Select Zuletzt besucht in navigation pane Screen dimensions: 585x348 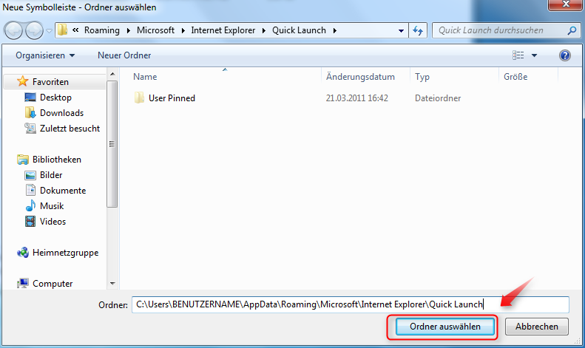click(x=70, y=129)
